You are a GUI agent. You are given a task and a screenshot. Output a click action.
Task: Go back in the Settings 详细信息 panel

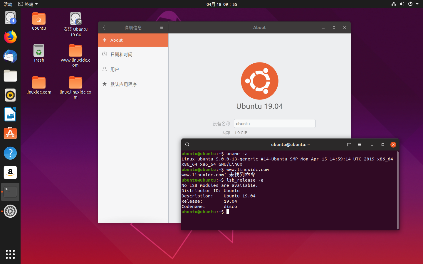click(104, 28)
